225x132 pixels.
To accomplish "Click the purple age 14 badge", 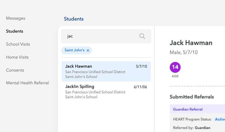I will 175,67.
